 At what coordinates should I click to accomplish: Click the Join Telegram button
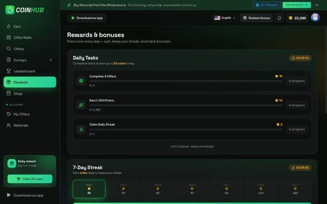pos(267,5)
